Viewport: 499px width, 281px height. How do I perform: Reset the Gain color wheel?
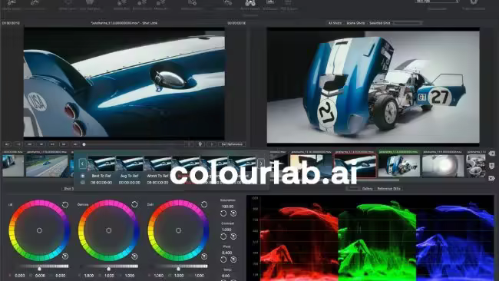pos(204,204)
